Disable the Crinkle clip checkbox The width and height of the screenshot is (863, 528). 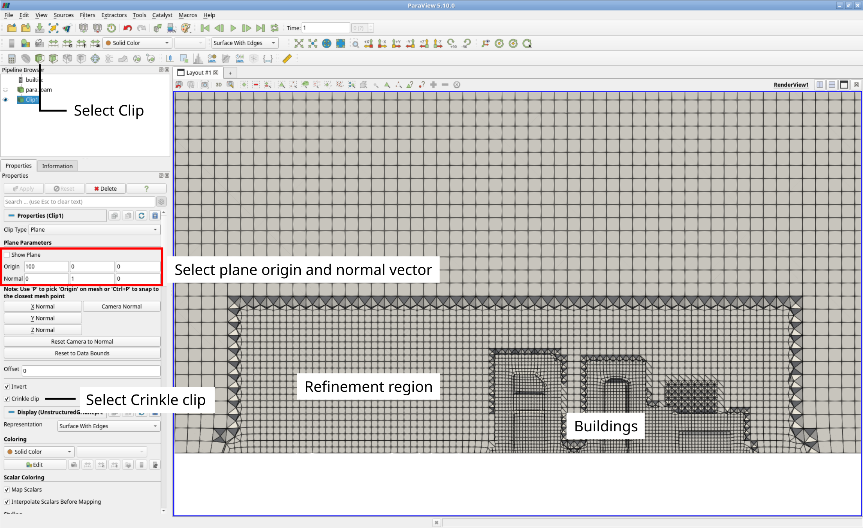point(7,398)
